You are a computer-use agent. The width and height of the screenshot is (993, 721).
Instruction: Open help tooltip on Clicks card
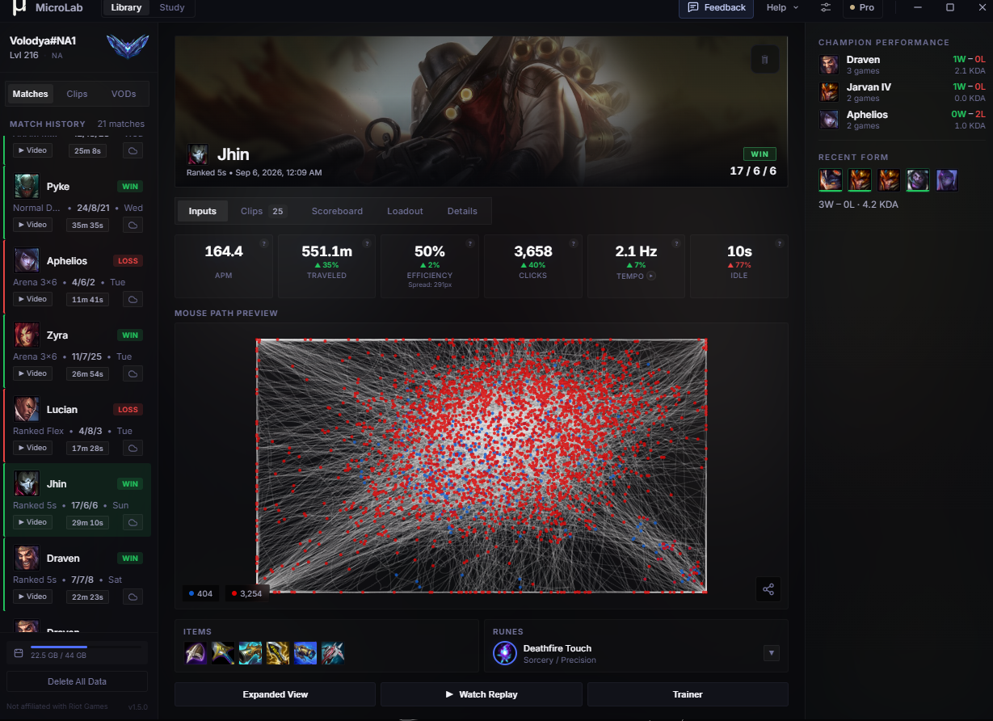573,243
